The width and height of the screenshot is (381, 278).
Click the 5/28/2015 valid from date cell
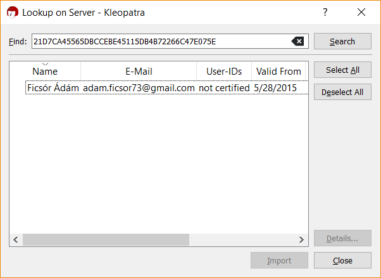275,88
